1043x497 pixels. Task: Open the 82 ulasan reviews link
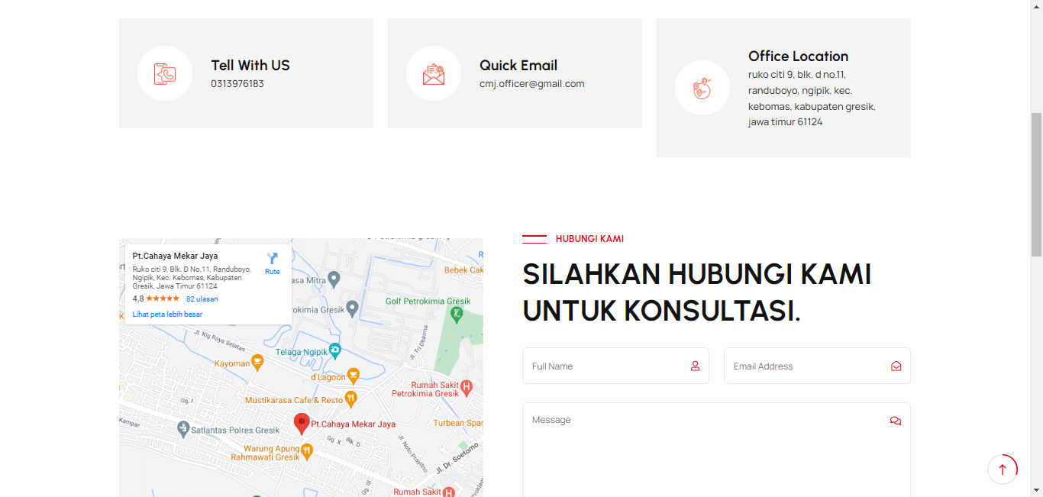202,299
